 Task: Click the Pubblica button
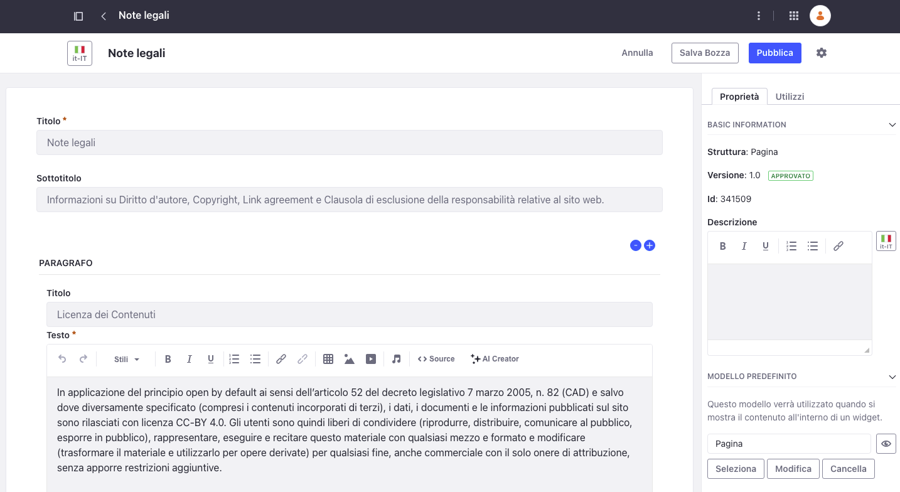[x=774, y=53]
